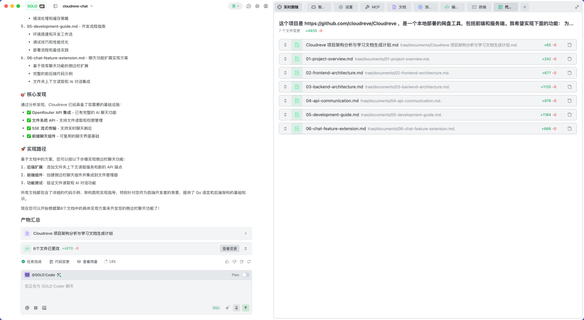Copy icon on 06-chat-feature-extension.md row

[569, 128]
